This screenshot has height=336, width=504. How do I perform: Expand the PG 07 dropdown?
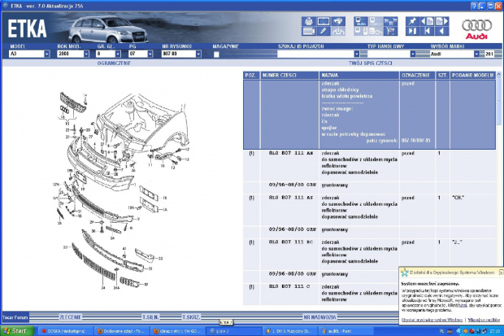150,54
